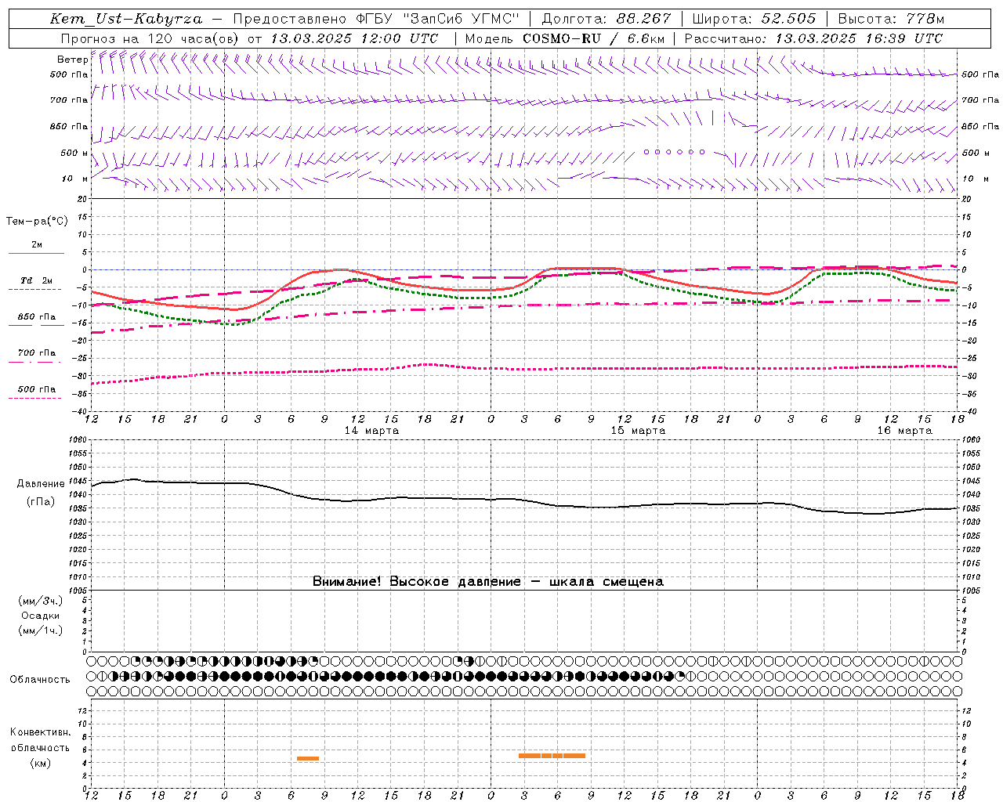This screenshot has height=802, width=1003.
Task: Select the 'Широта: 52.505' latitude value
Action: 754,19
